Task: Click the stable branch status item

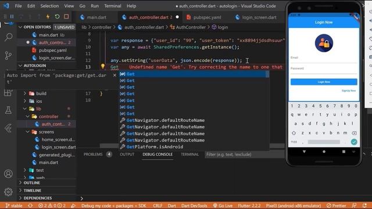Action: pos(14,206)
